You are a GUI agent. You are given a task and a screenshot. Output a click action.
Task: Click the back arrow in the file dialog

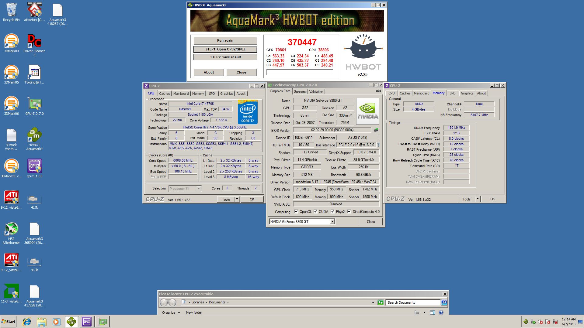(x=164, y=302)
